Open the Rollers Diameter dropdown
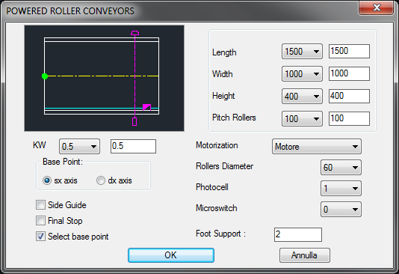 (341, 168)
